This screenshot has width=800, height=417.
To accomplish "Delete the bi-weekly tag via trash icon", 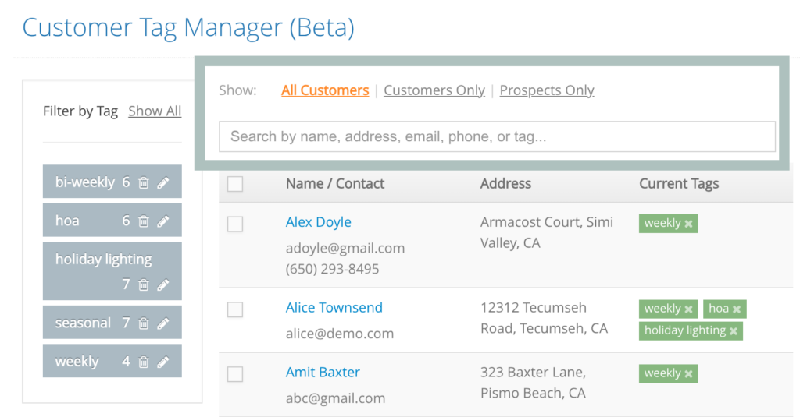I will click(x=144, y=182).
